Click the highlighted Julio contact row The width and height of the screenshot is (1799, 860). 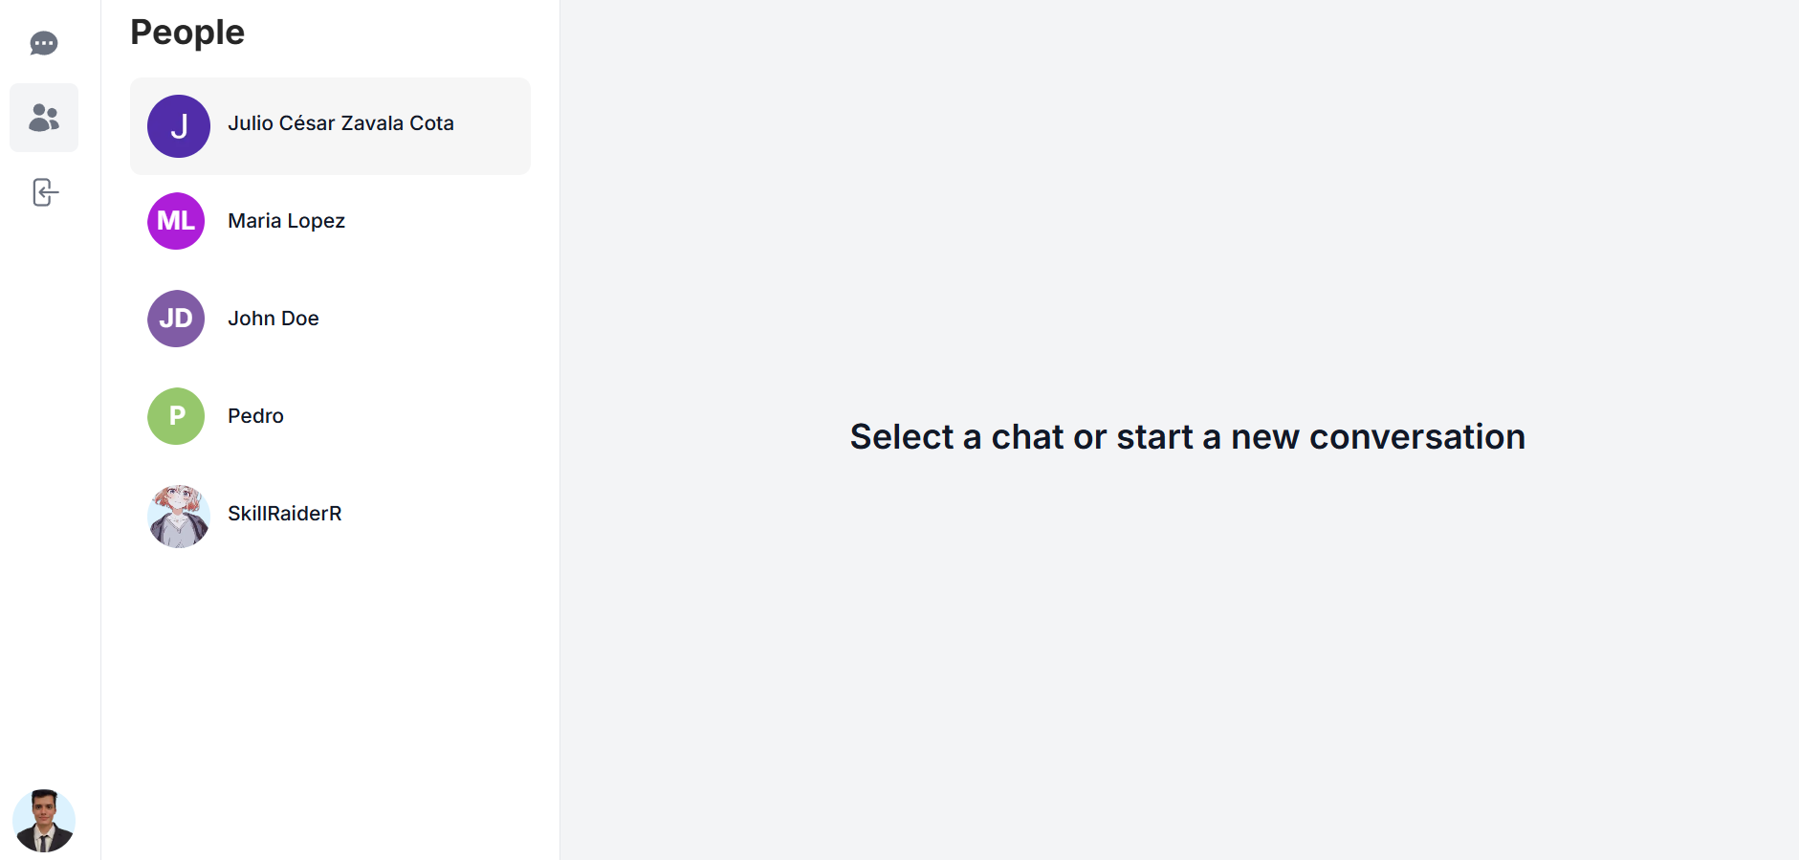(330, 126)
